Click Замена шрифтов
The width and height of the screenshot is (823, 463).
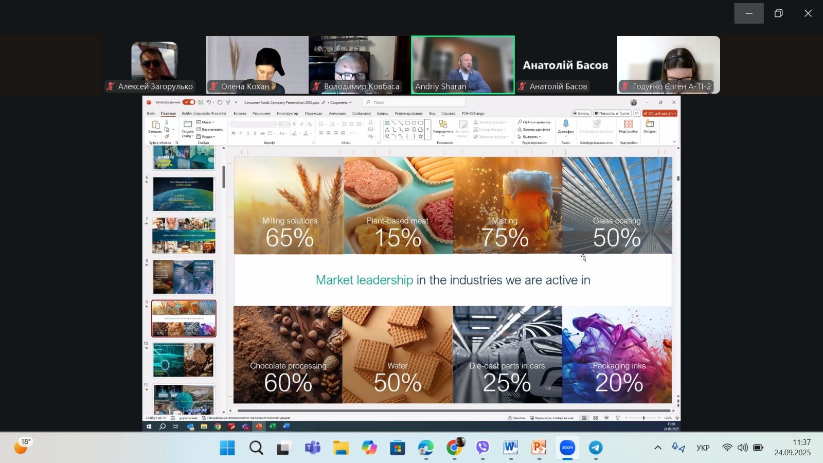[x=534, y=129]
